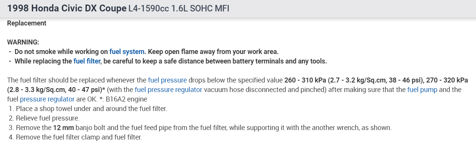Screen dimensions: 476x157
Task: Select the "L4-1590cc 1.6L SOHC MFI" engine text
Action: click(179, 8)
